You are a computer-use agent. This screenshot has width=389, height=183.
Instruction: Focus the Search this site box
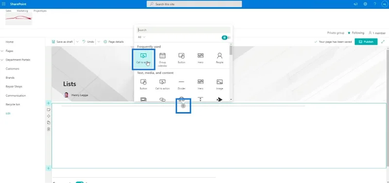tap(194, 4)
